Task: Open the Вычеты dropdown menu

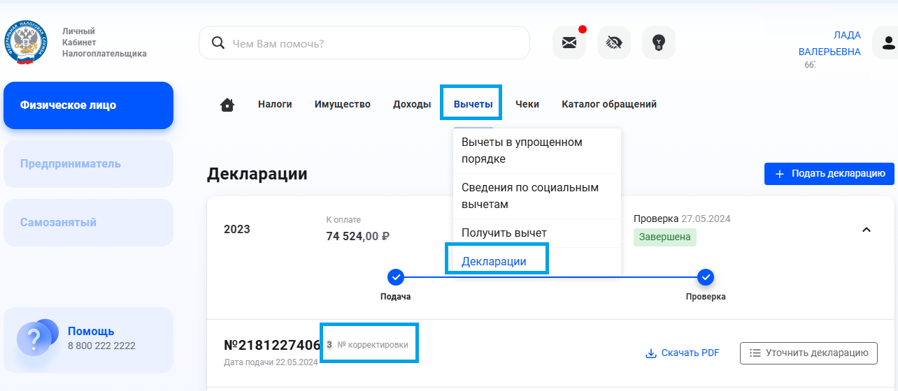Action: [473, 104]
